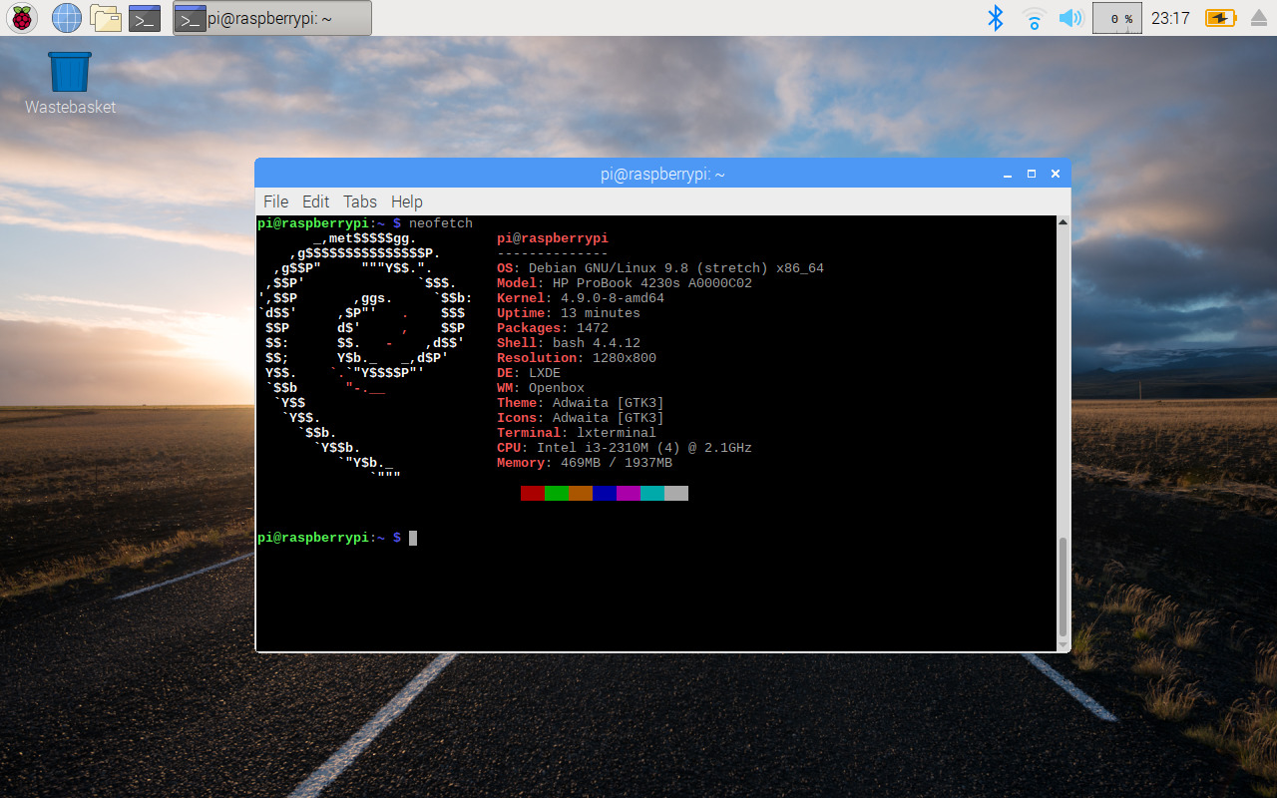Image resolution: width=1277 pixels, height=798 pixels.
Task: Click the battery indicator in the system tray
Action: coord(1219,17)
